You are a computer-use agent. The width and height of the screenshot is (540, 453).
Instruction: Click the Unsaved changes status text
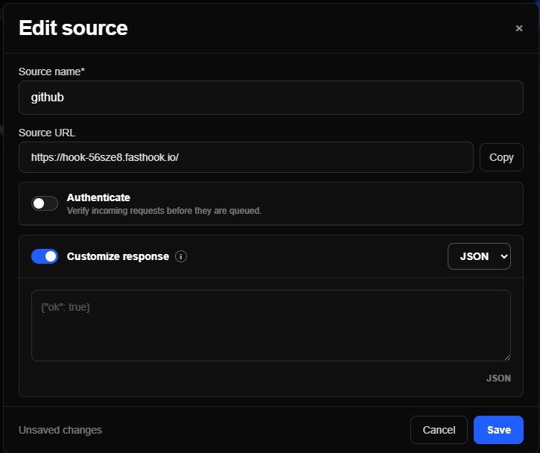(60, 430)
